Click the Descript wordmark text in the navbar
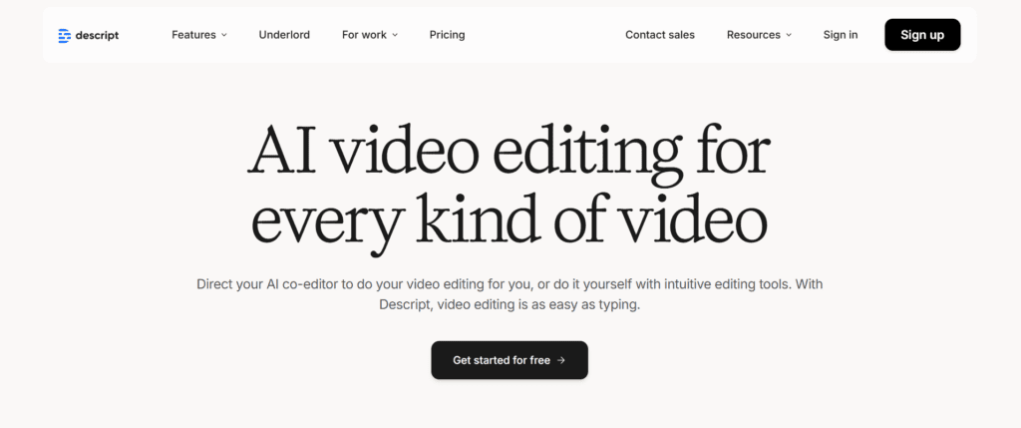Viewport: 1021px width, 428px height. 99,35
